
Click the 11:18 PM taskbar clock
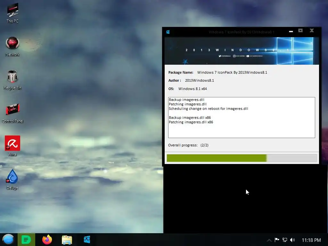pos(311,240)
